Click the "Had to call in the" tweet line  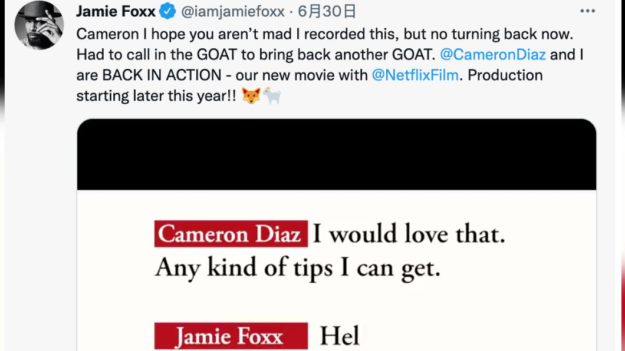[134, 55]
